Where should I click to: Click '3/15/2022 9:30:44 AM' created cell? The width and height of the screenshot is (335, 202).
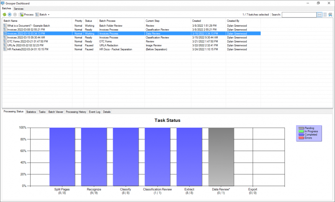click(205, 38)
